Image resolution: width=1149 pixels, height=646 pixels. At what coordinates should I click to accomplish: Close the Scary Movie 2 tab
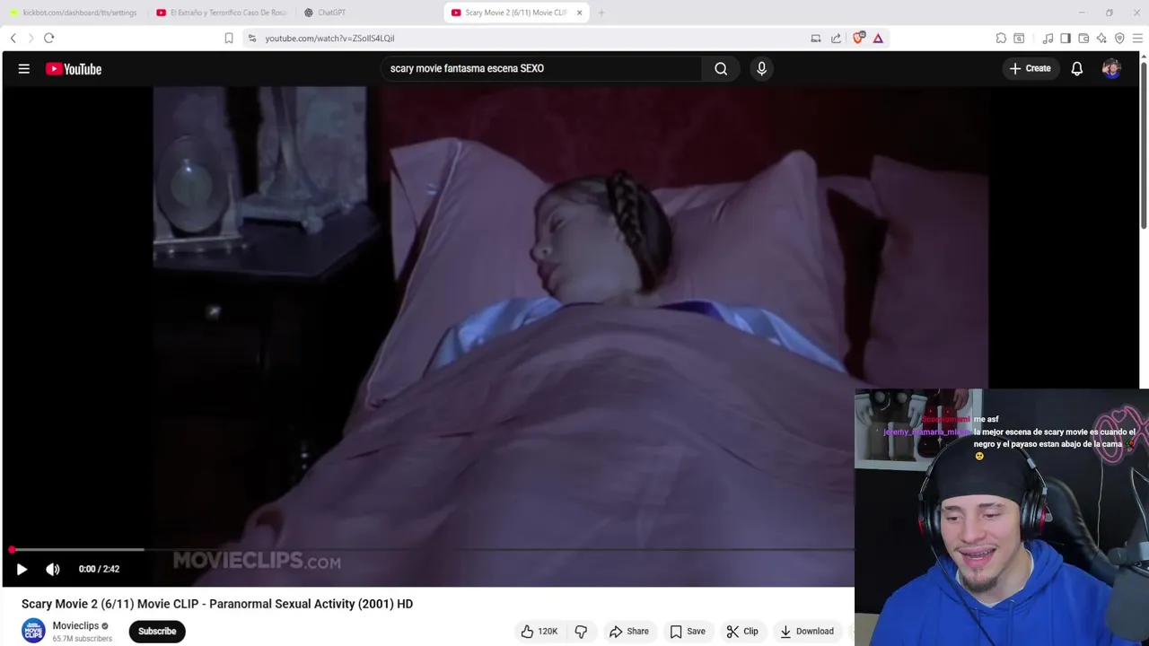[579, 13]
